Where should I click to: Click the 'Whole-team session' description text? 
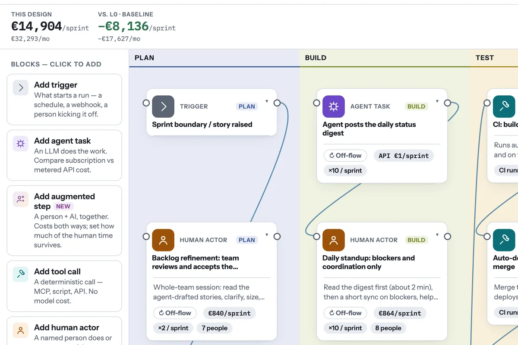pyautogui.click(x=209, y=292)
